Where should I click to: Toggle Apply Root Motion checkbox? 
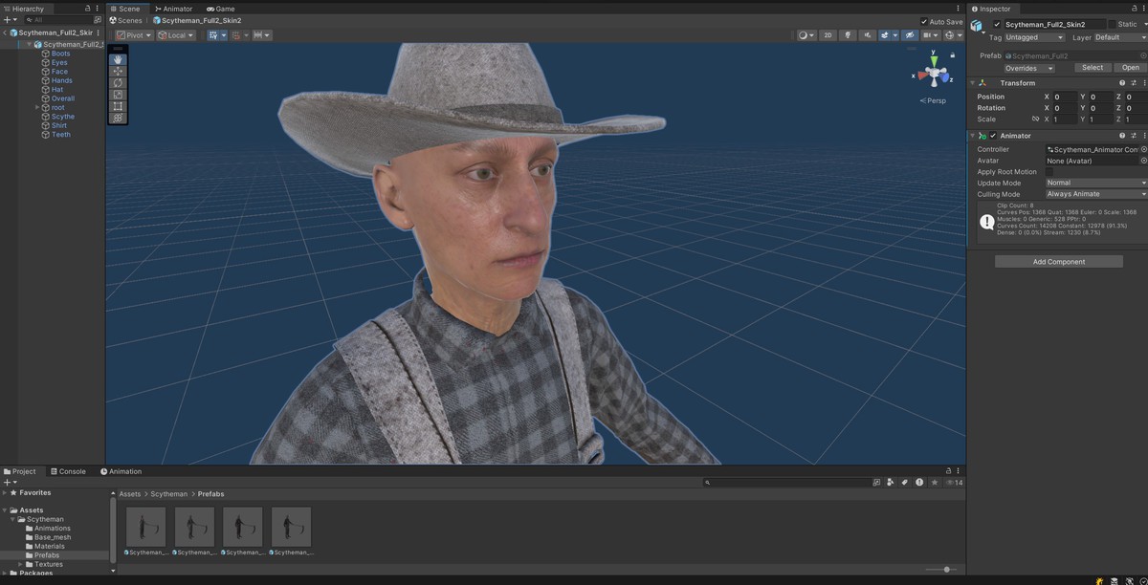[1049, 172]
